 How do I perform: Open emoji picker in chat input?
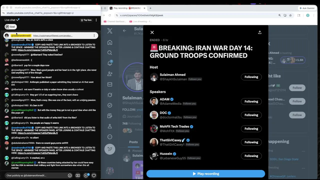[70, 175]
